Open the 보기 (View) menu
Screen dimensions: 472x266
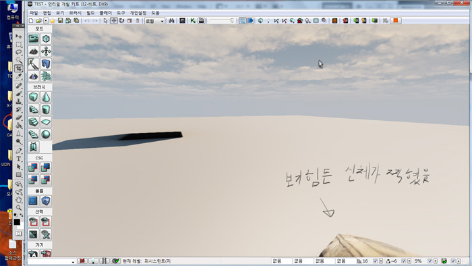click(x=60, y=13)
